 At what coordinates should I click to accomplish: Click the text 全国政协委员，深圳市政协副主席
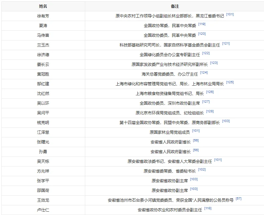click(170, 103)
